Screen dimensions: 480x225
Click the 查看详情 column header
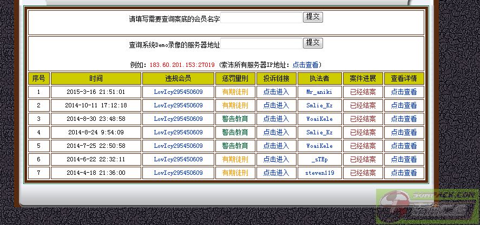click(x=404, y=78)
